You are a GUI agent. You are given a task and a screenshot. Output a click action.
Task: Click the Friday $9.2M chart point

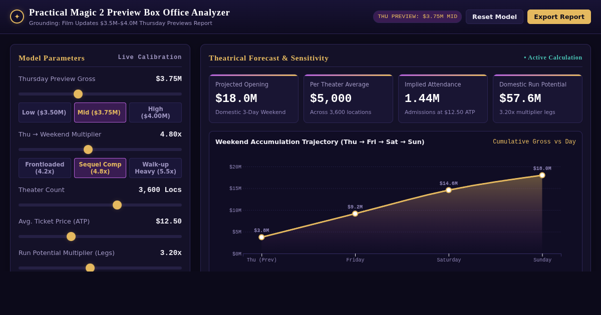click(x=355, y=213)
